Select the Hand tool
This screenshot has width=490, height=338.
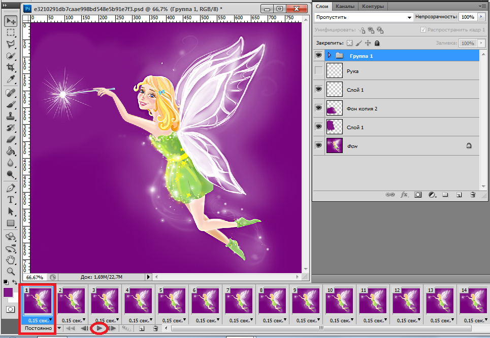pyautogui.click(x=10, y=260)
